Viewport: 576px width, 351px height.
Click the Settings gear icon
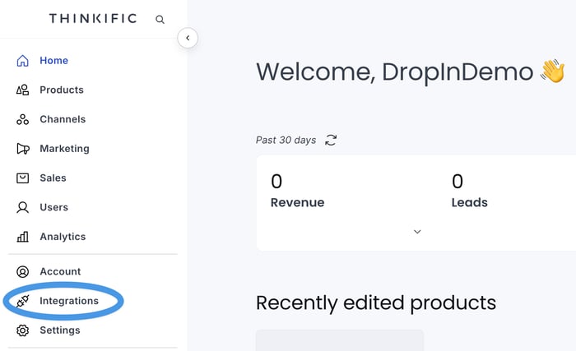click(23, 330)
